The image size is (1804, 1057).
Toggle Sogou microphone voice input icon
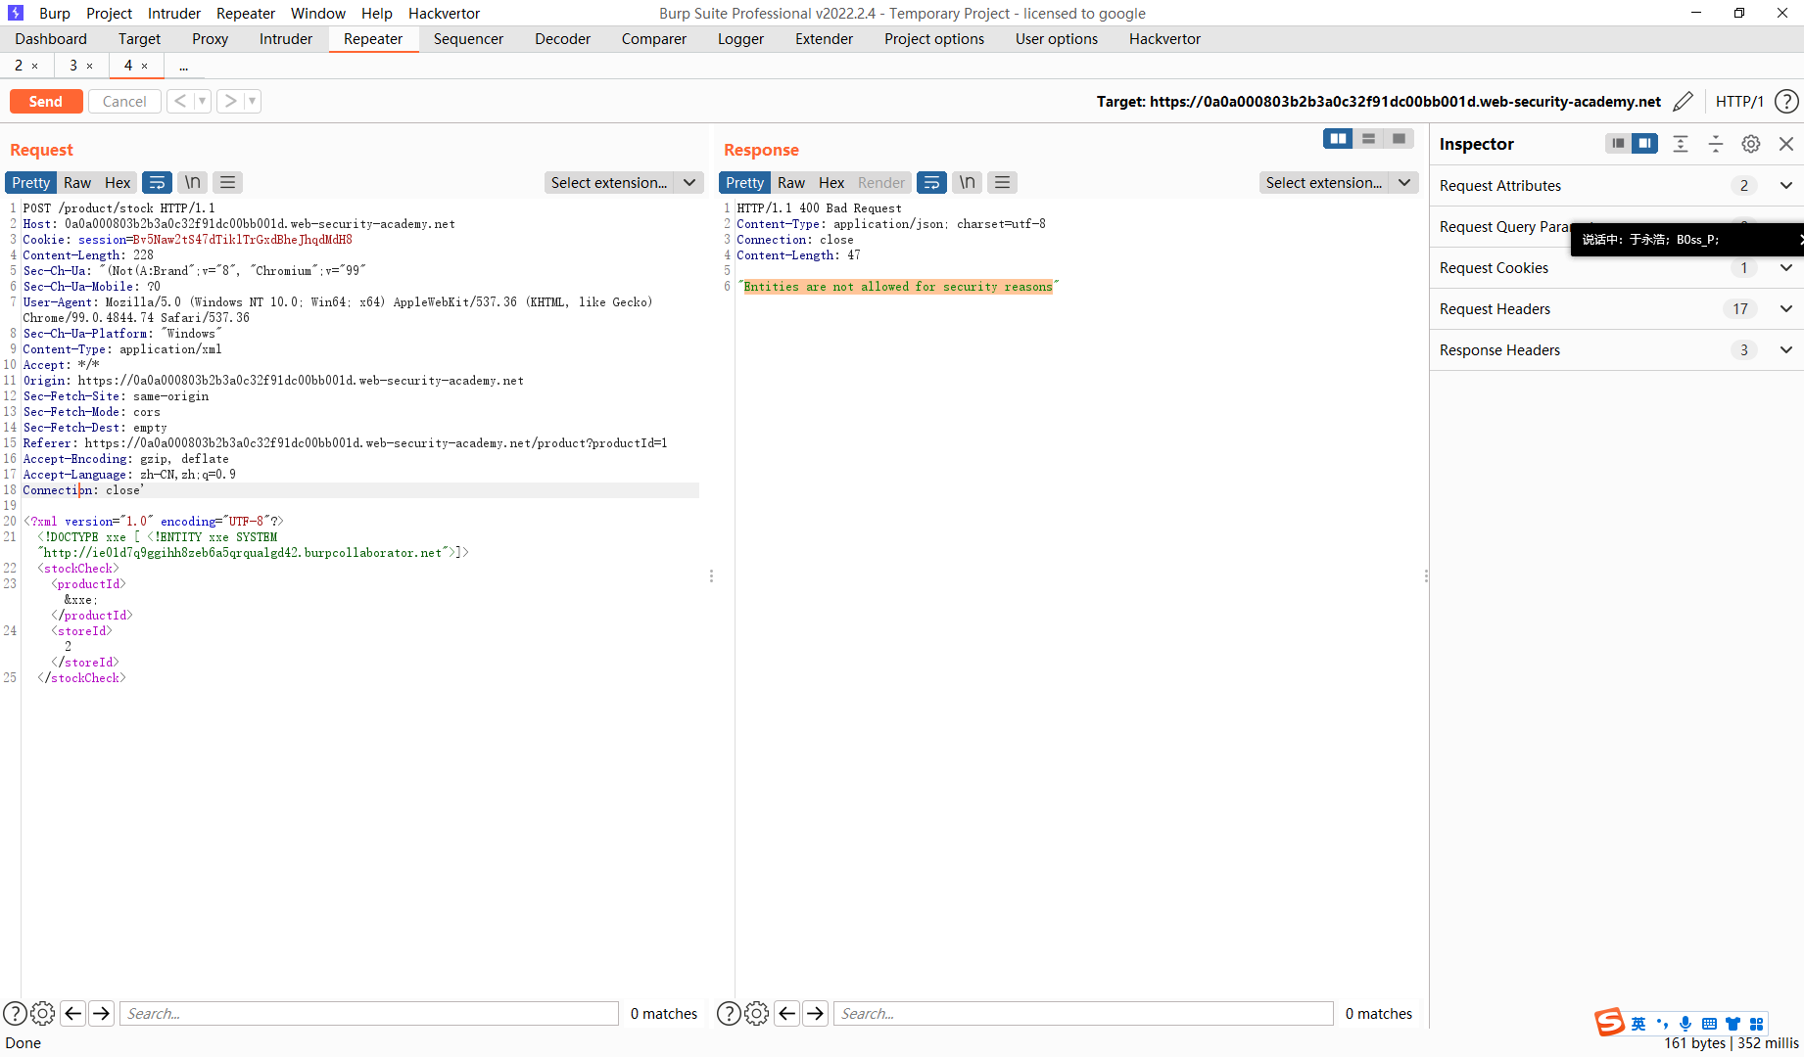pyautogui.click(x=1685, y=1024)
